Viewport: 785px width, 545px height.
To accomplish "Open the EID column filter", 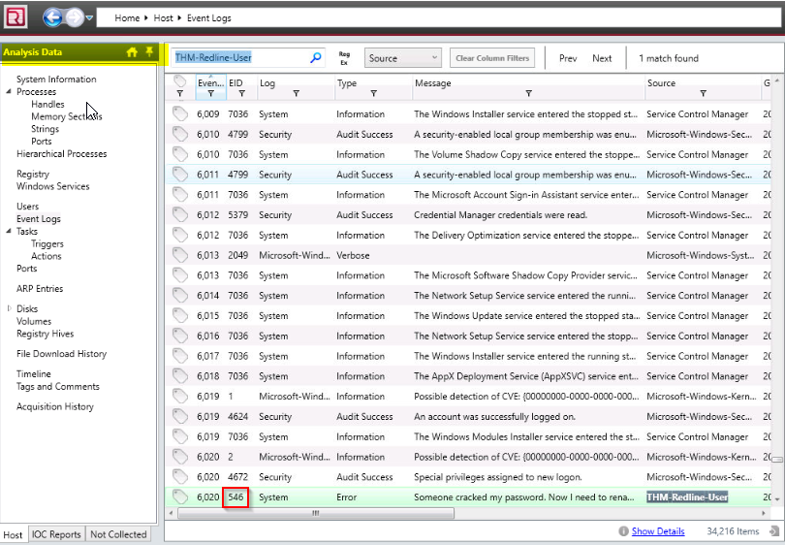I will click(242, 94).
